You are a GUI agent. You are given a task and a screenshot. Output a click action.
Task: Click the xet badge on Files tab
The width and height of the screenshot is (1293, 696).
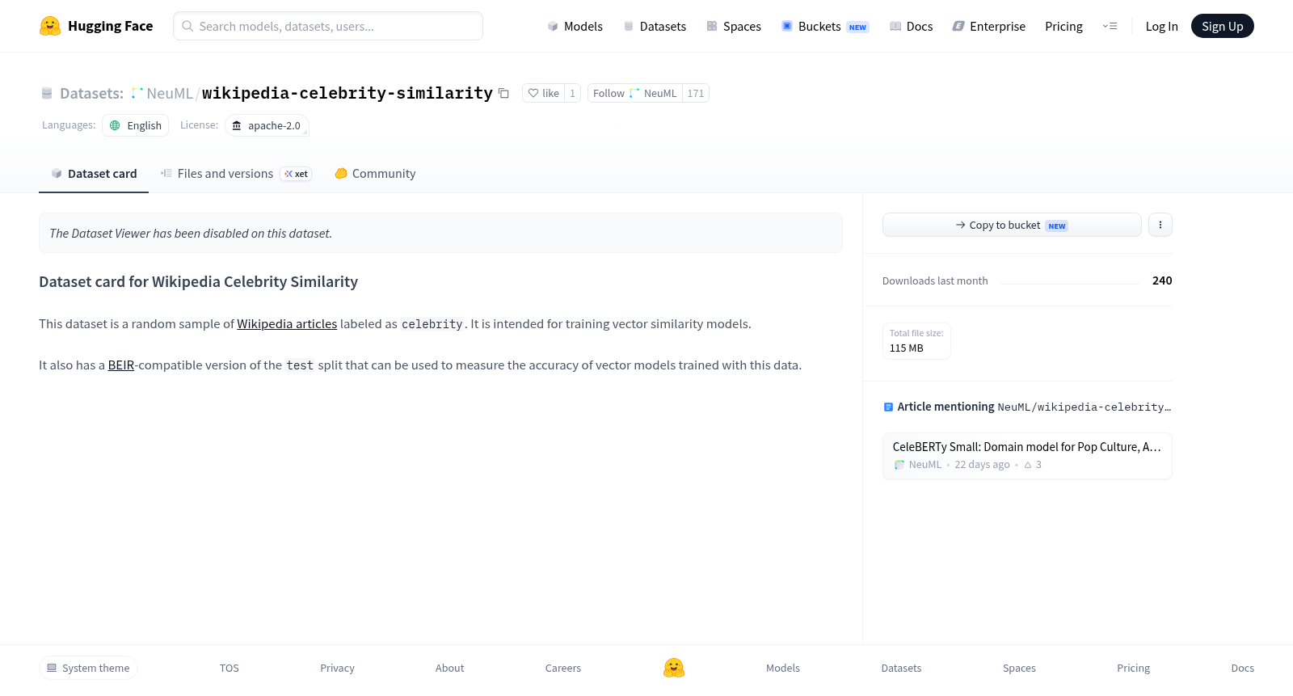pos(296,174)
